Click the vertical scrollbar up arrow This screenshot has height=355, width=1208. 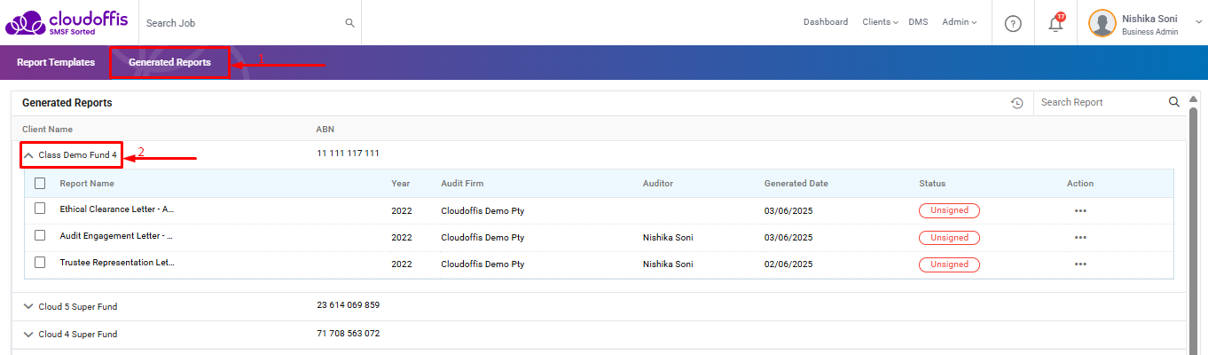pyautogui.click(x=1193, y=99)
